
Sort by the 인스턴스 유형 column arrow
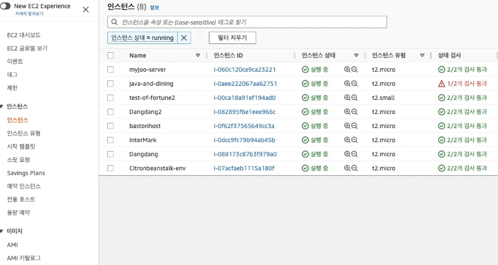point(422,55)
